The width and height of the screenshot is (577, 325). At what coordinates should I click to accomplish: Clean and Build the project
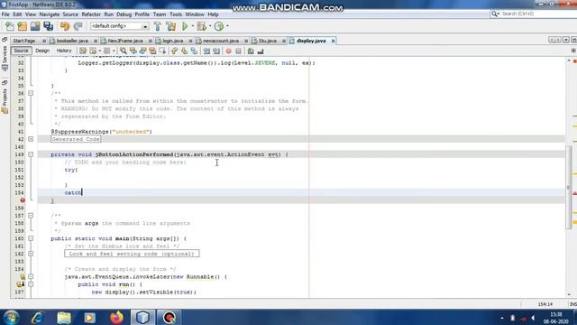click(170, 26)
